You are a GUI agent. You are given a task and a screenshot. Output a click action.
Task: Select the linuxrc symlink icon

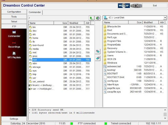(x=30, y=85)
